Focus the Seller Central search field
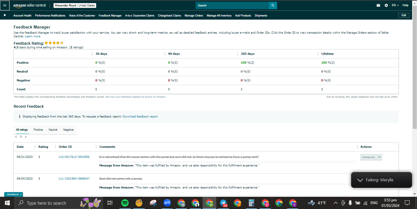The image size is (417, 209). (232, 6)
